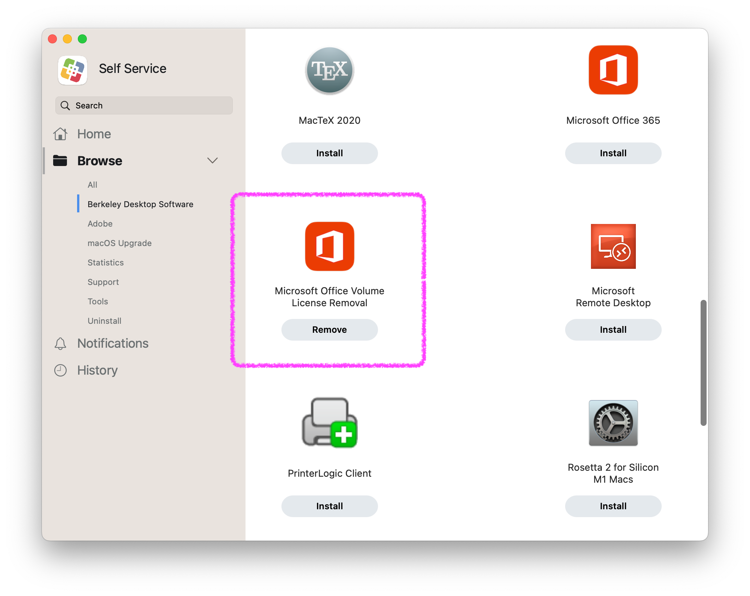Screen dimensions: 750x596
Task: Open the macOS Upgrade category
Action: (x=119, y=243)
